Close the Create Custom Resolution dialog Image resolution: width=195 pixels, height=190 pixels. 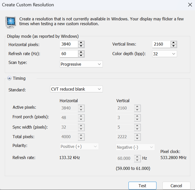coord(190,5)
